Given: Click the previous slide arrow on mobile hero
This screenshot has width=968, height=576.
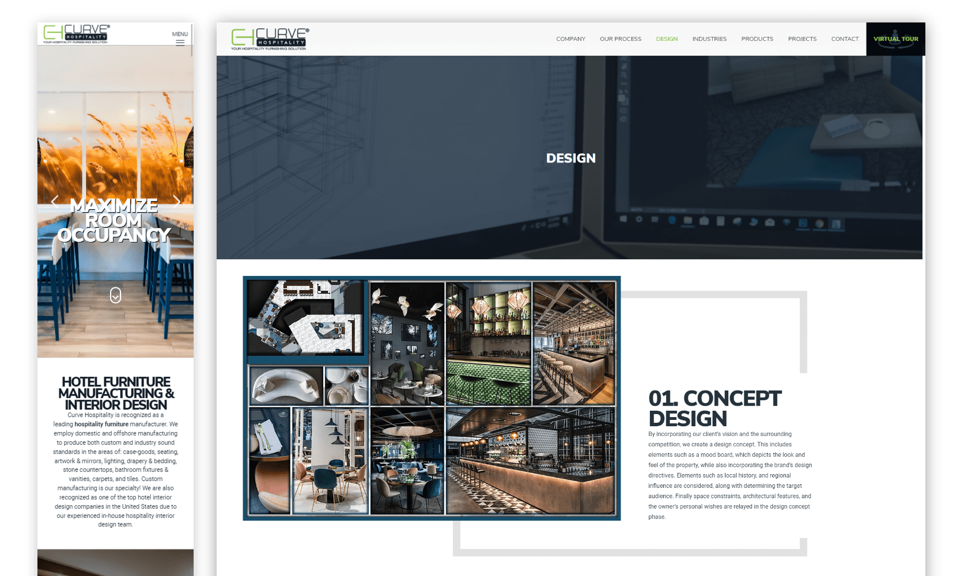Looking at the screenshot, I should (x=55, y=201).
